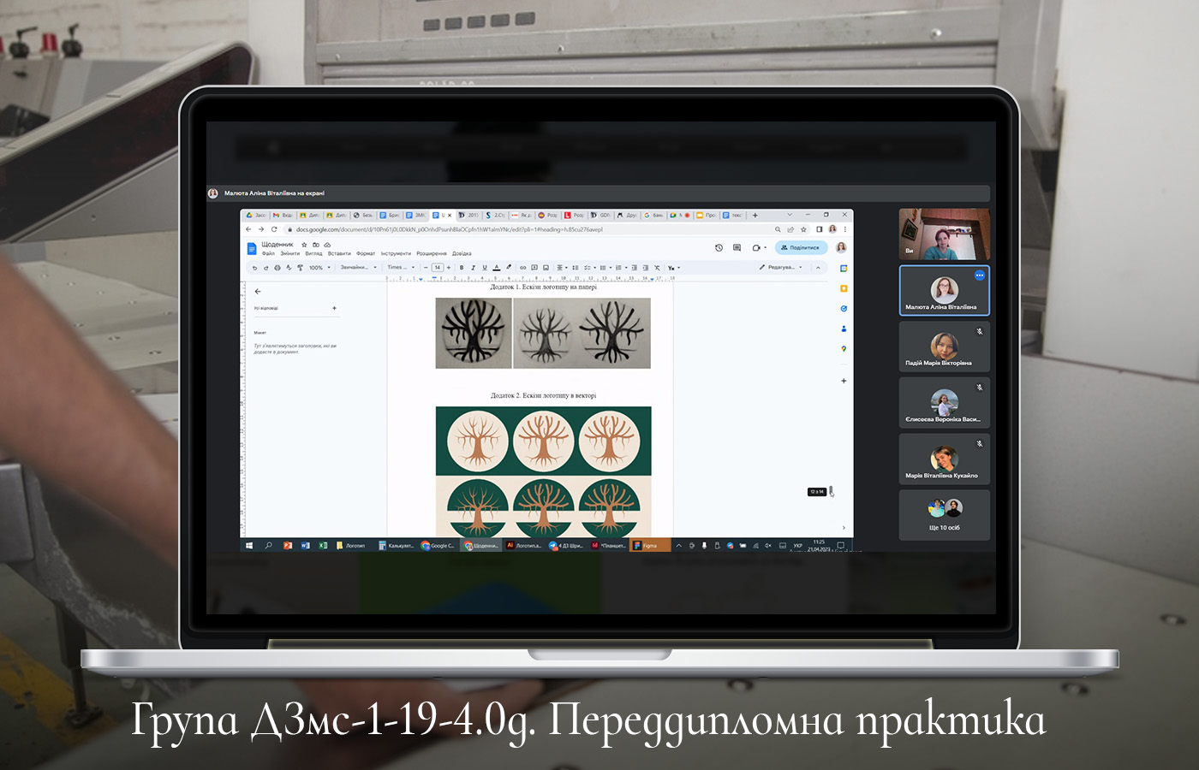
Task: Open the bulleted list dropdown
Action: tap(605, 268)
